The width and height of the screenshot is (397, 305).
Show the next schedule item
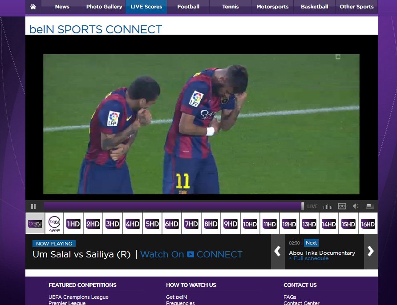point(371,251)
